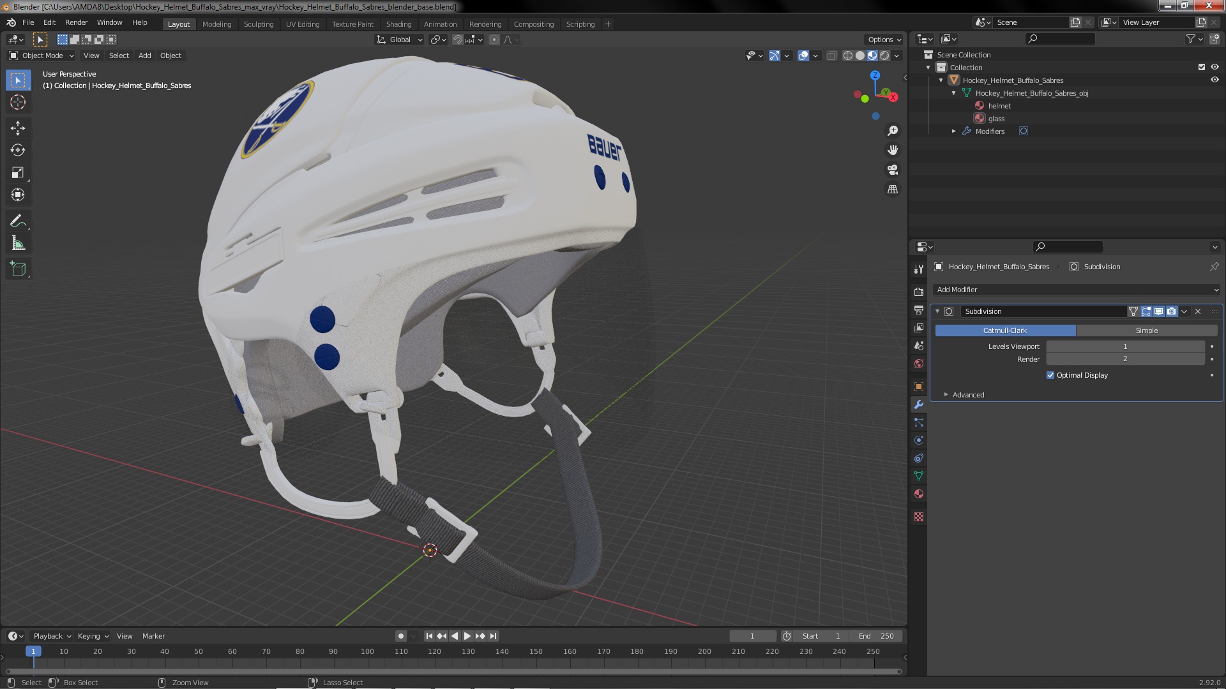The height and width of the screenshot is (689, 1226).
Task: Select the Rotate tool
Action: (18, 150)
